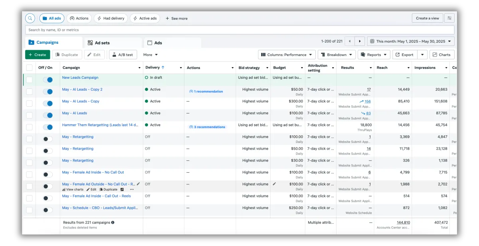Viewport: 479px width, 246px height.
Task: Expand the Breakdown dropdown
Action: (x=336, y=55)
